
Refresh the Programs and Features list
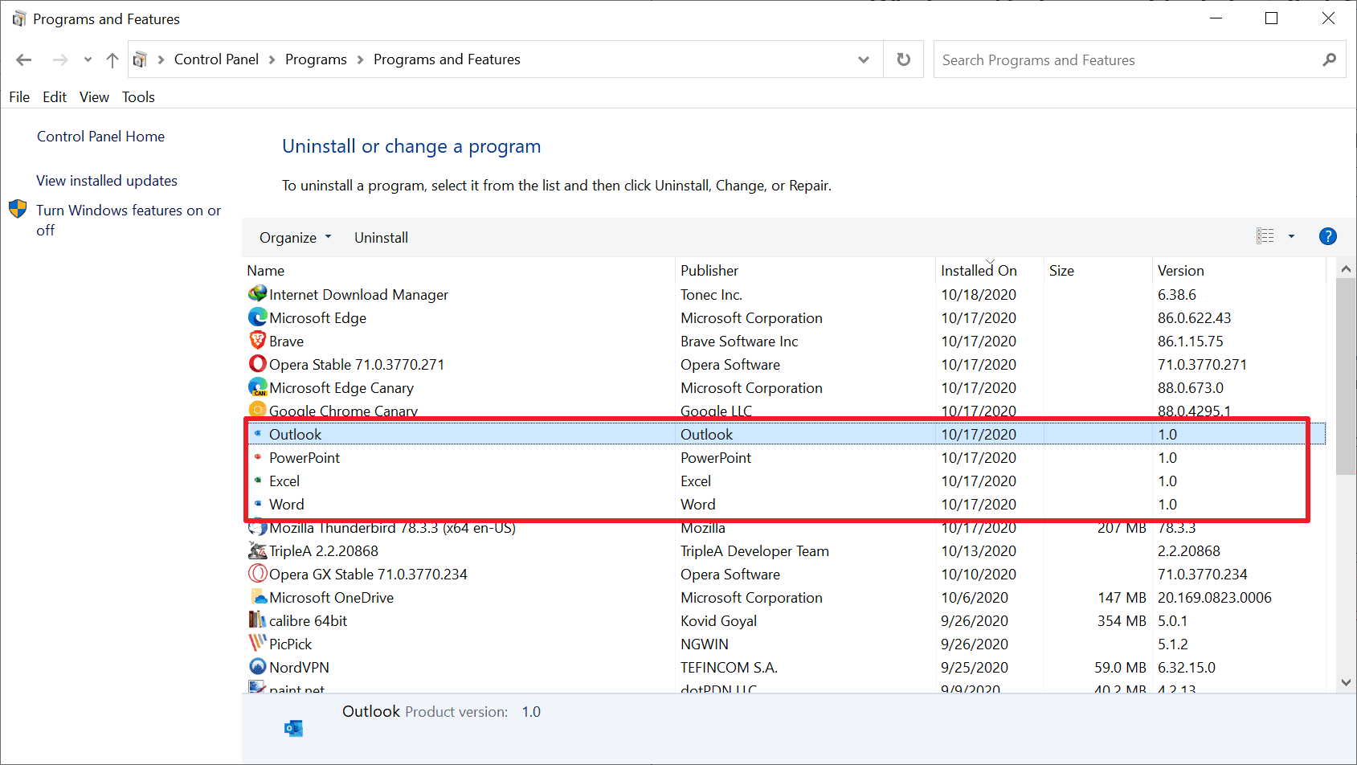(904, 59)
